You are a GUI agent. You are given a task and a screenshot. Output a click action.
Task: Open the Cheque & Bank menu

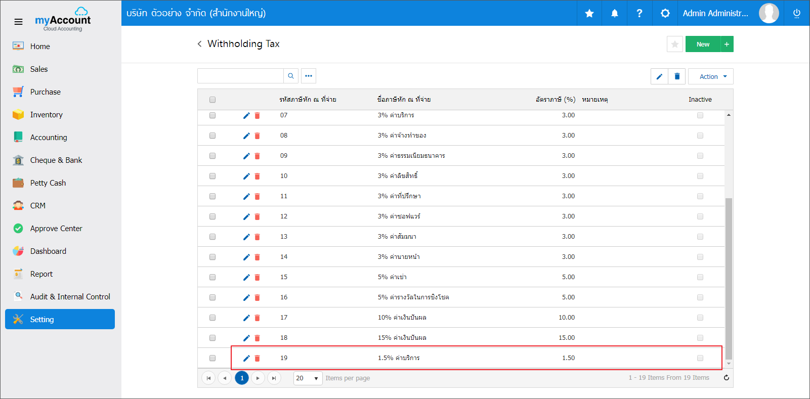click(x=61, y=160)
